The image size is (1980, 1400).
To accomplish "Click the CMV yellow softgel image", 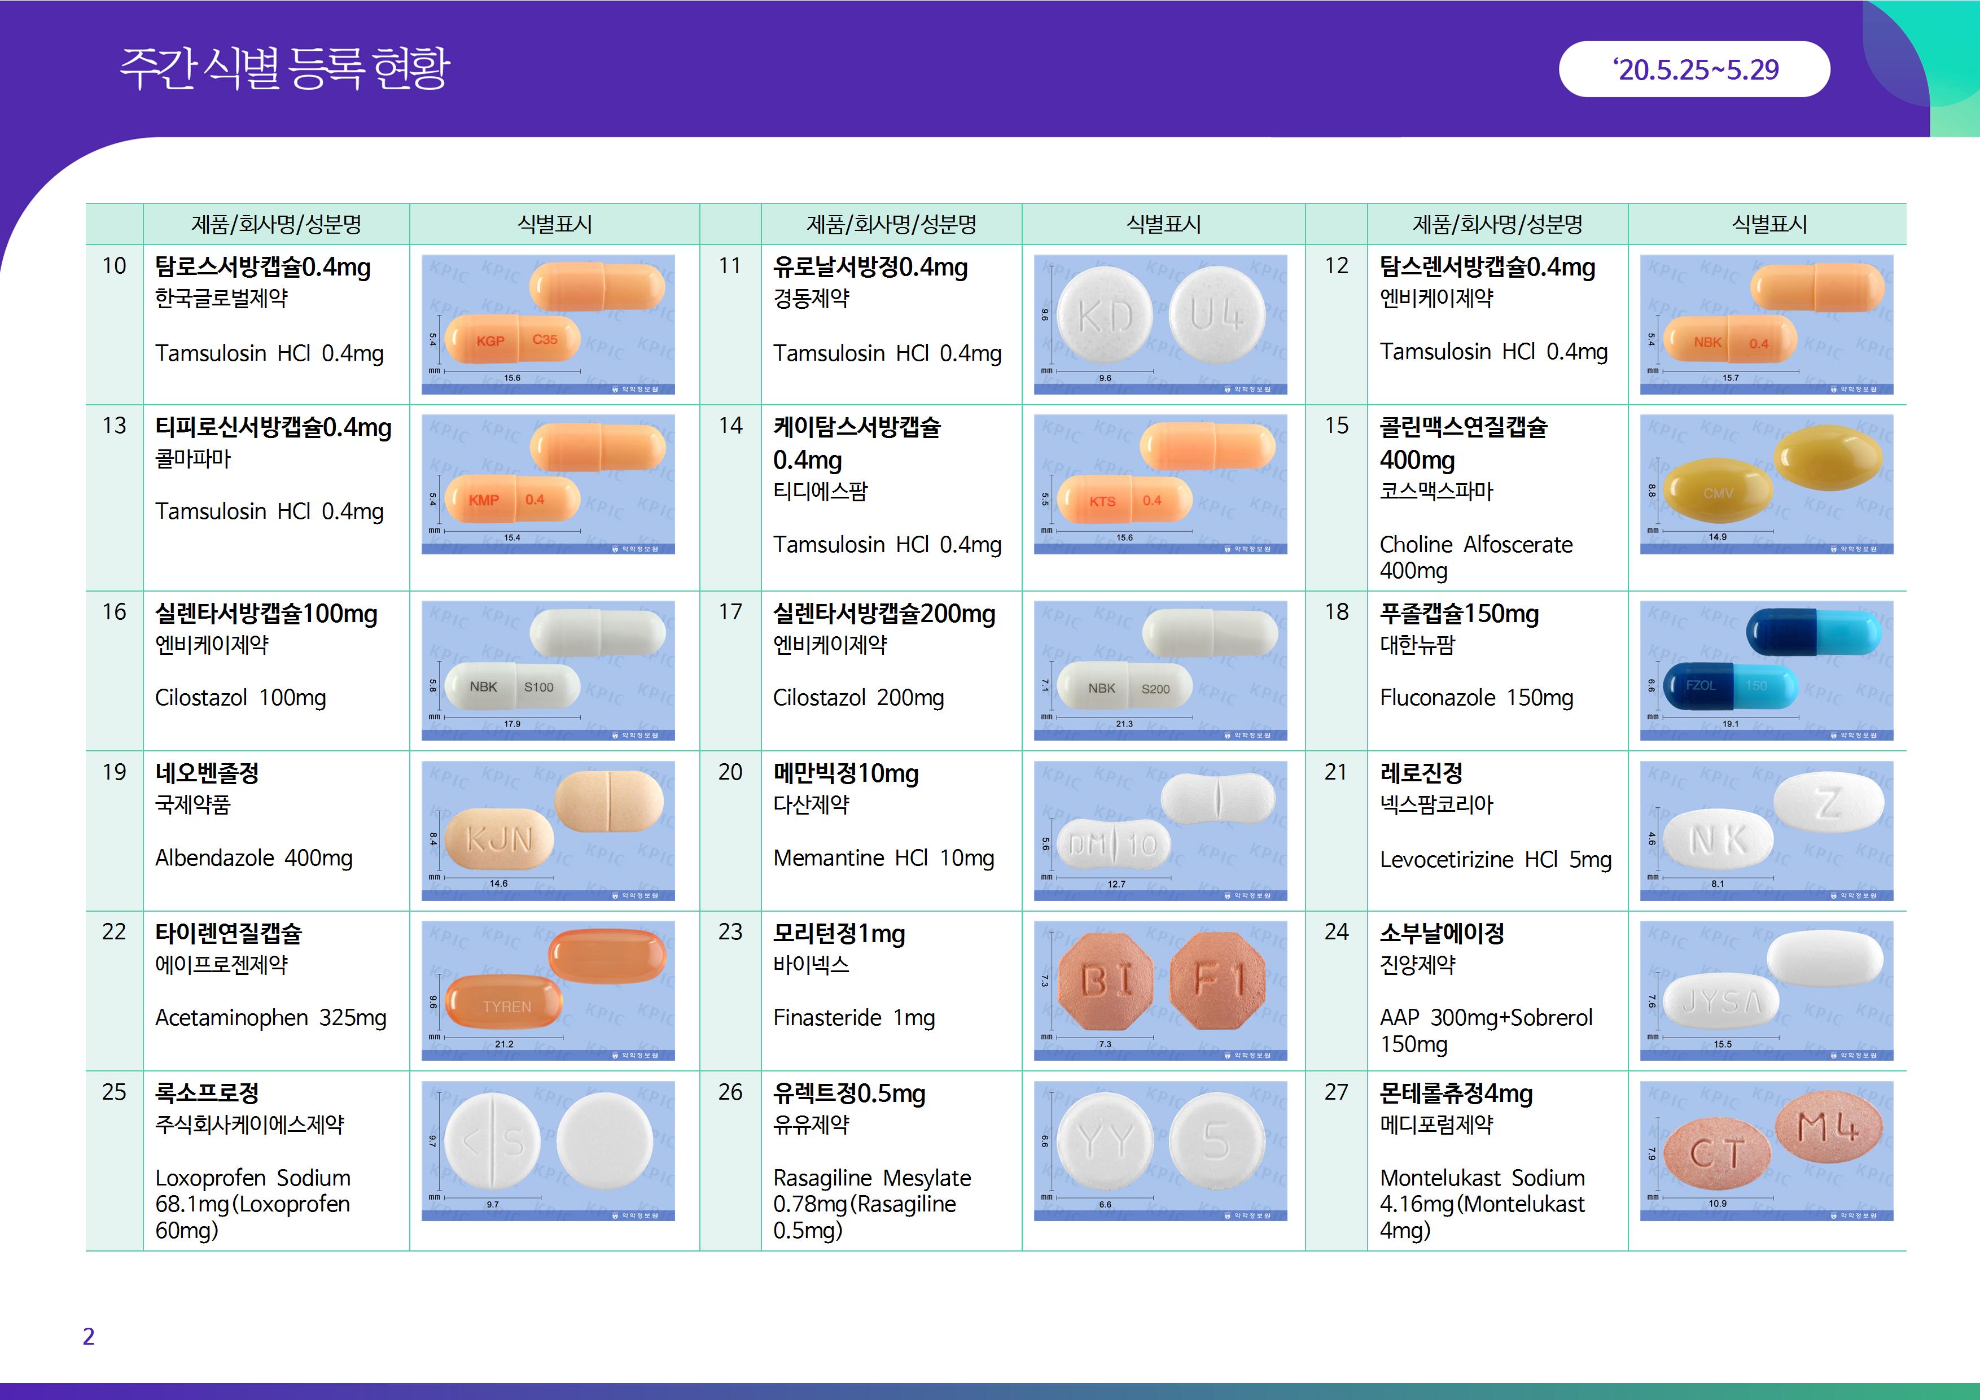I will [x=1766, y=484].
